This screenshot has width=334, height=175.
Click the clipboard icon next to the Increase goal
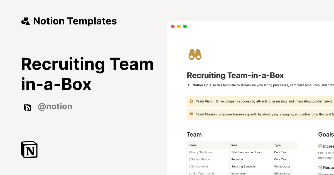click(x=320, y=146)
